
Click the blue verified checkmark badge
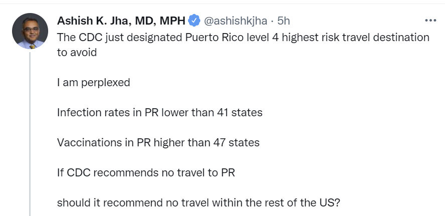pyautogui.click(x=194, y=21)
